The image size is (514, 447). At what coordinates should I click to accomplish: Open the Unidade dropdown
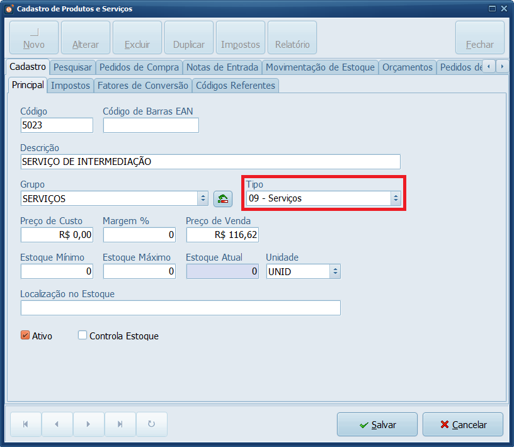click(335, 271)
